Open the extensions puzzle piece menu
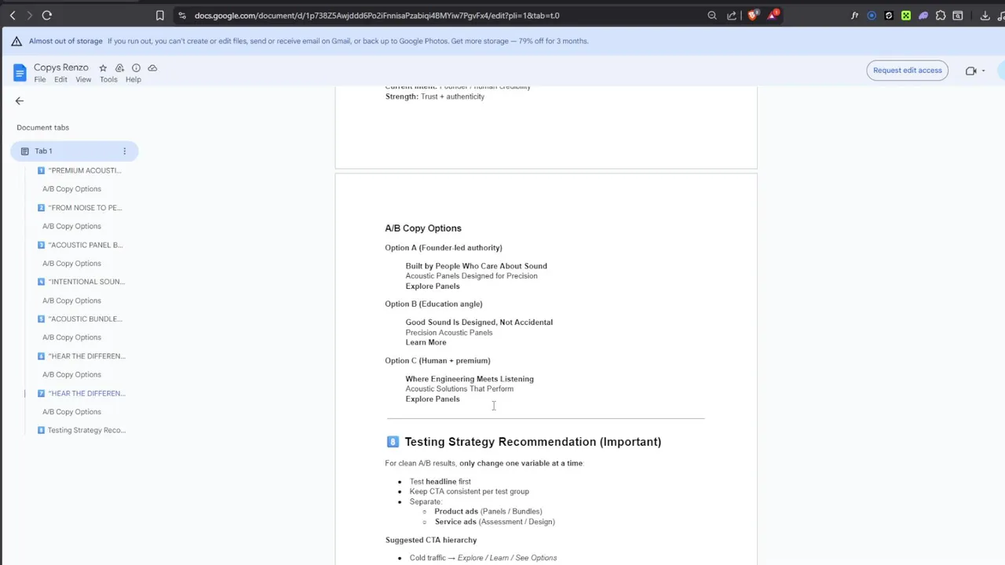 tap(941, 15)
